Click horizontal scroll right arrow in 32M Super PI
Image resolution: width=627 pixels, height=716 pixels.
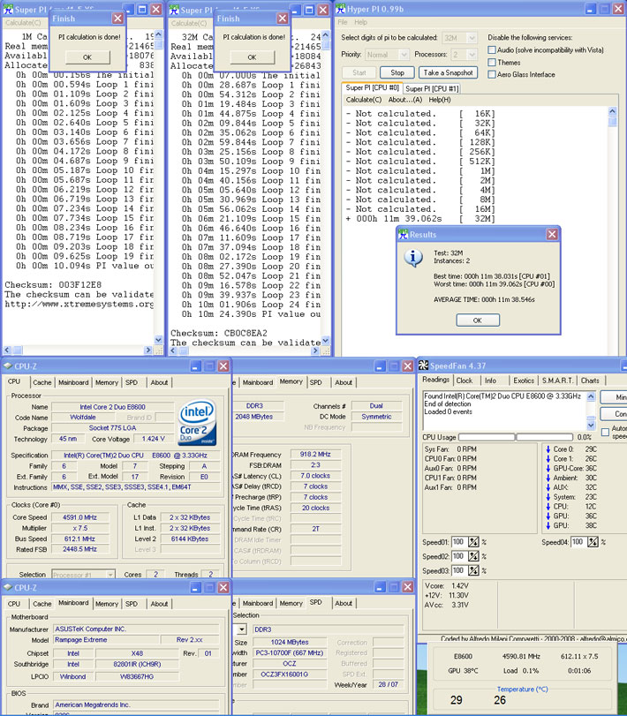315,350
